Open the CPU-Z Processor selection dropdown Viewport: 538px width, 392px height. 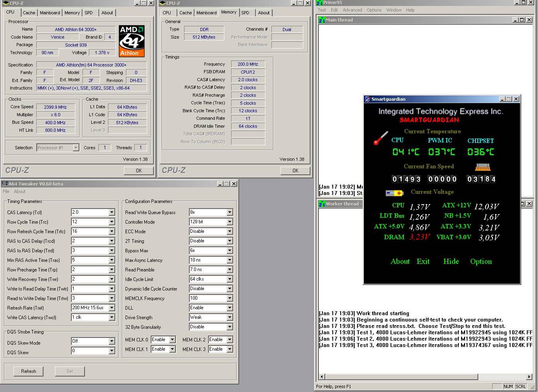pyautogui.click(x=76, y=148)
